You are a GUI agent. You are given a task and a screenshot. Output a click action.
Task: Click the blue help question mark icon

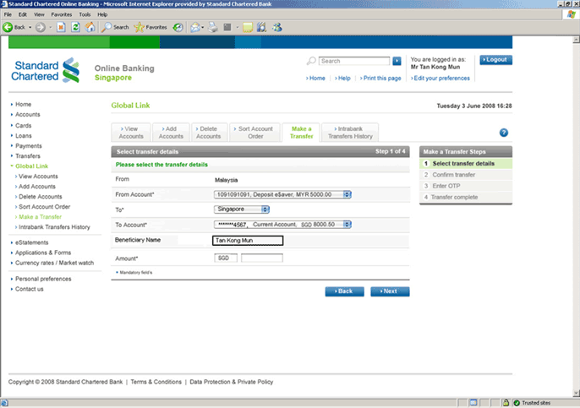(x=503, y=133)
